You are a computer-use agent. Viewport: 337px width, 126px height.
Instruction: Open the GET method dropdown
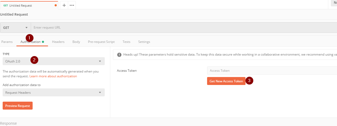[15, 28]
